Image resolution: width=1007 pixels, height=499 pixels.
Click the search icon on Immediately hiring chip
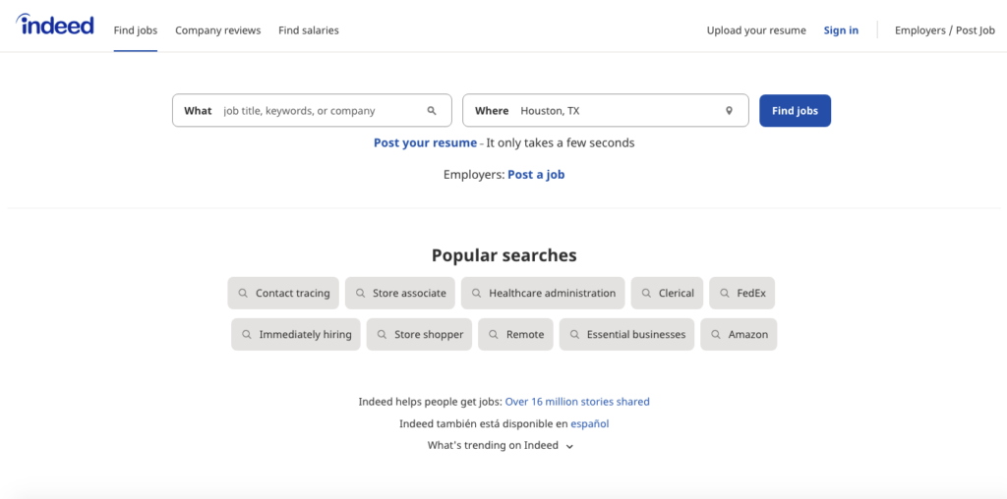pyautogui.click(x=247, y=335)
